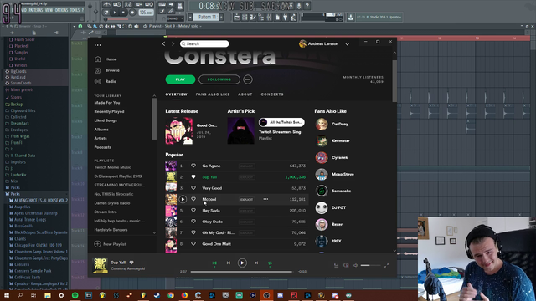Screen dimensions: 536x301
Task: Click the FL Studio microphone icon in top toolbar
Action: (x=299, y=6)
